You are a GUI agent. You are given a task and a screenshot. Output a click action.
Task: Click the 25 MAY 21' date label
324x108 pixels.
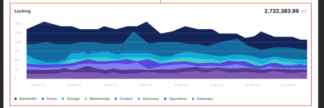[217, 85]
